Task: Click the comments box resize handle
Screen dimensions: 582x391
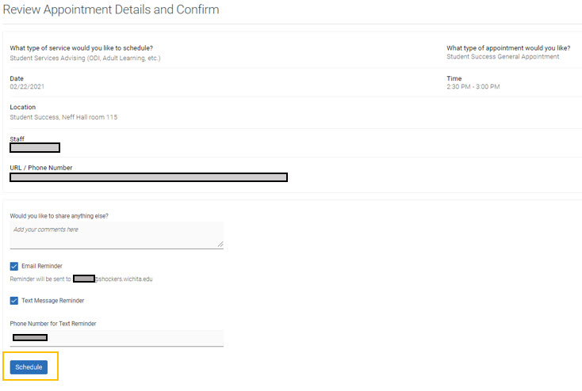Action: pyautogui.click(x=220, y=245)
